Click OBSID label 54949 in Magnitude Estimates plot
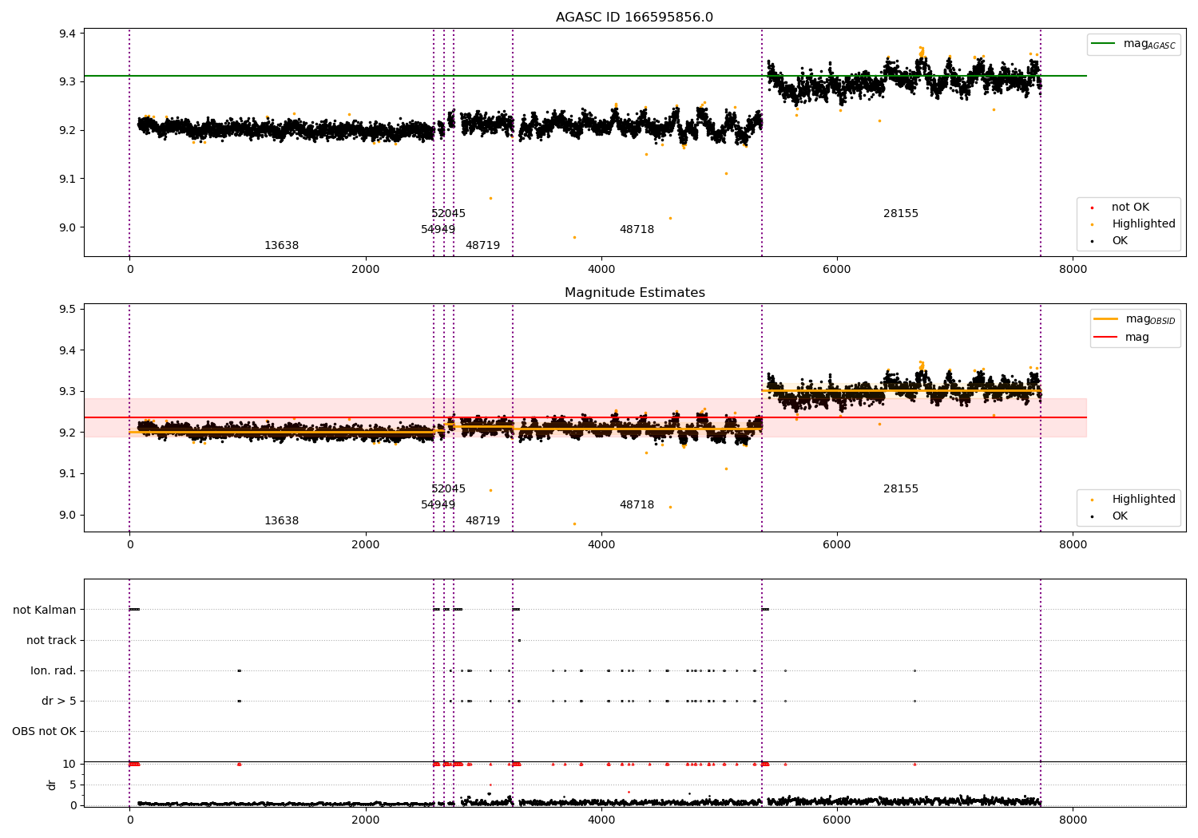Image resolution: width=1198 pixels, height=838 pixels. (438, 505)
